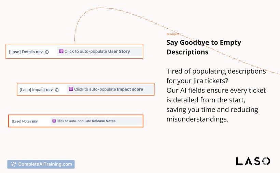Screen dimensions: 280x173
Task: Click the LASO logo
Action: 253,161
